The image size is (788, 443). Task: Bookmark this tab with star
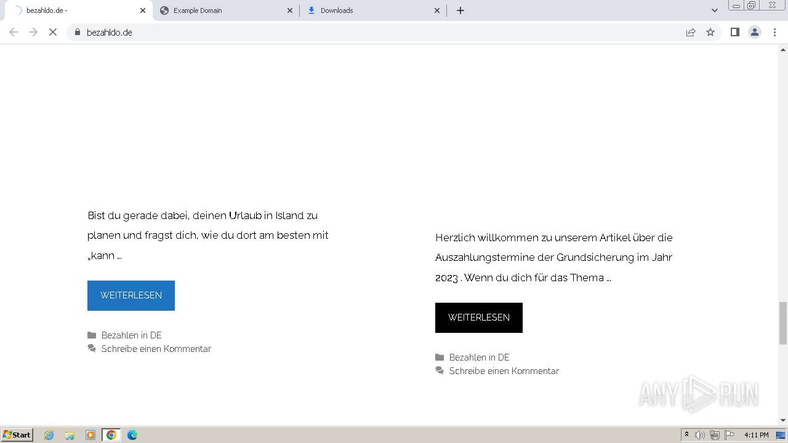[710, 32]
